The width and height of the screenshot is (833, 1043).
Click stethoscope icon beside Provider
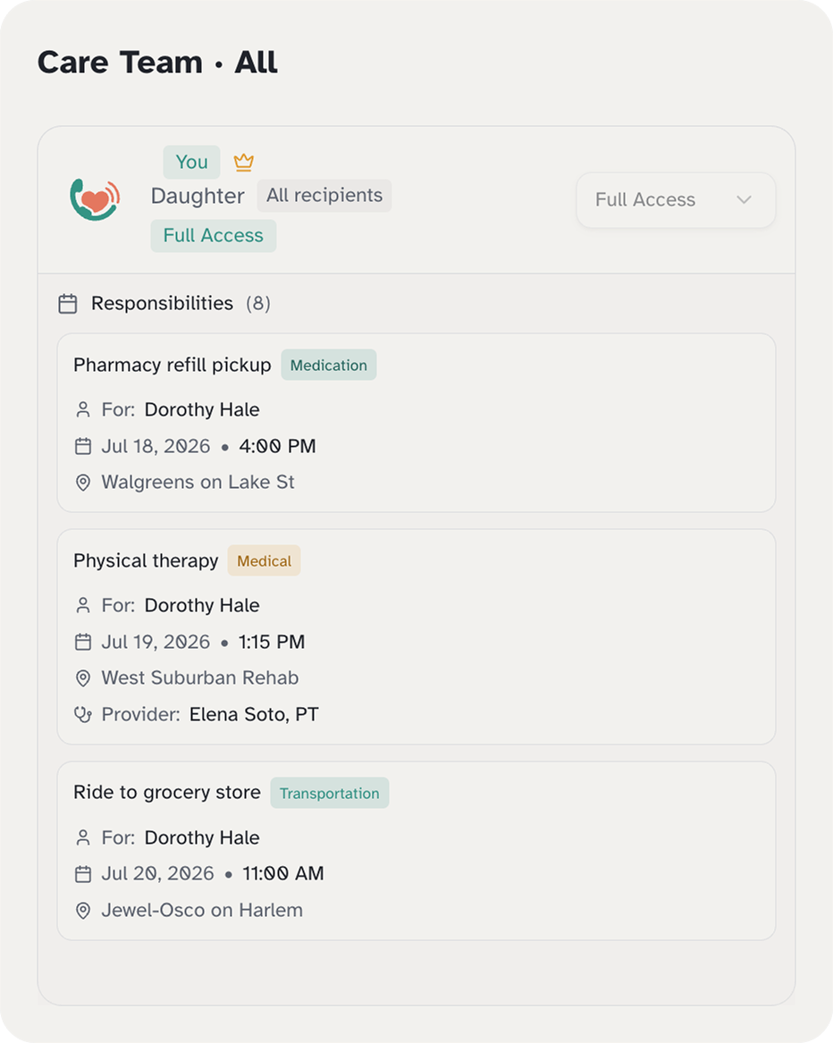pos(83,714)
